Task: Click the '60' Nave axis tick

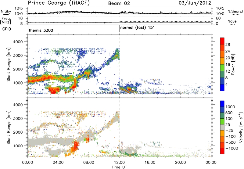Action: (x=218, y=18)
